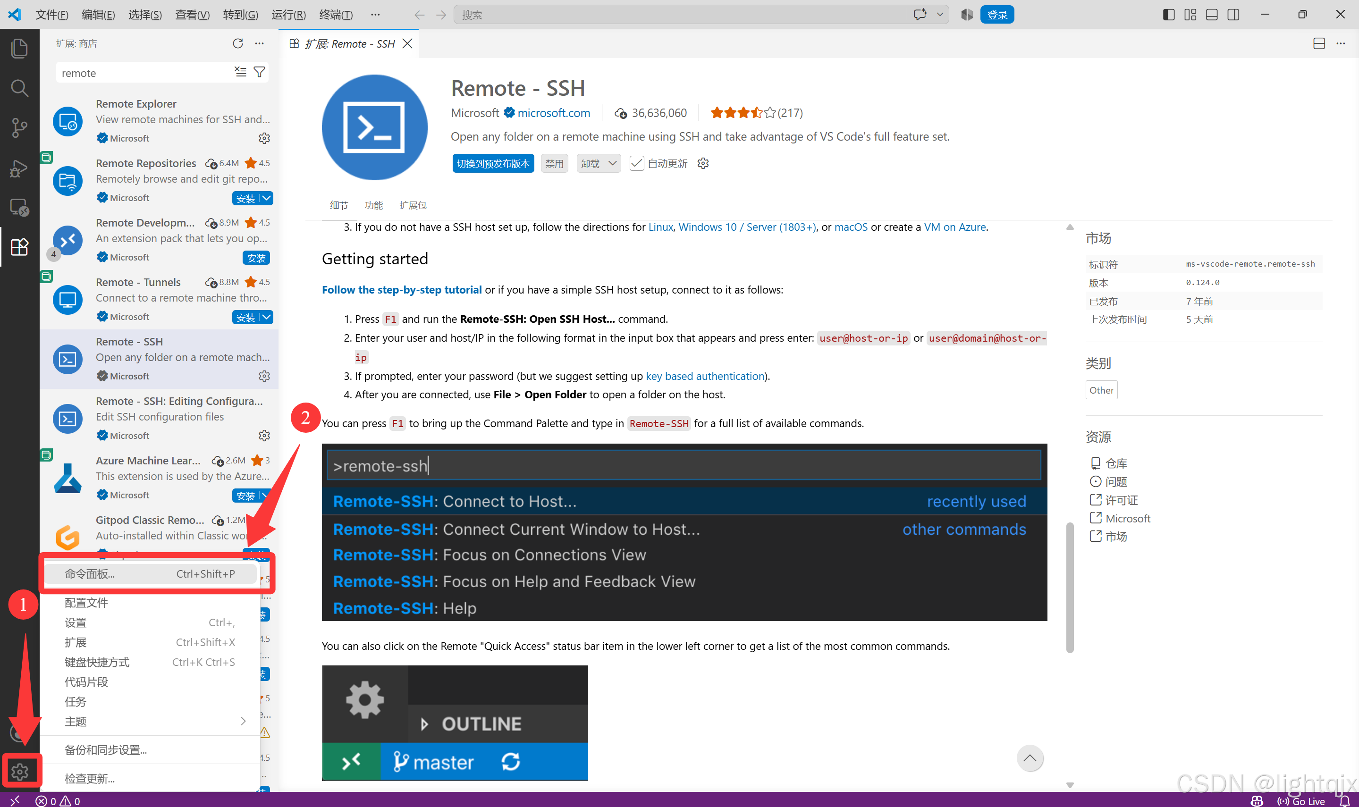Viewport: 1359px width, 807px height.
Task: Open the extension search filter options
Action: [x=260, y=72]
